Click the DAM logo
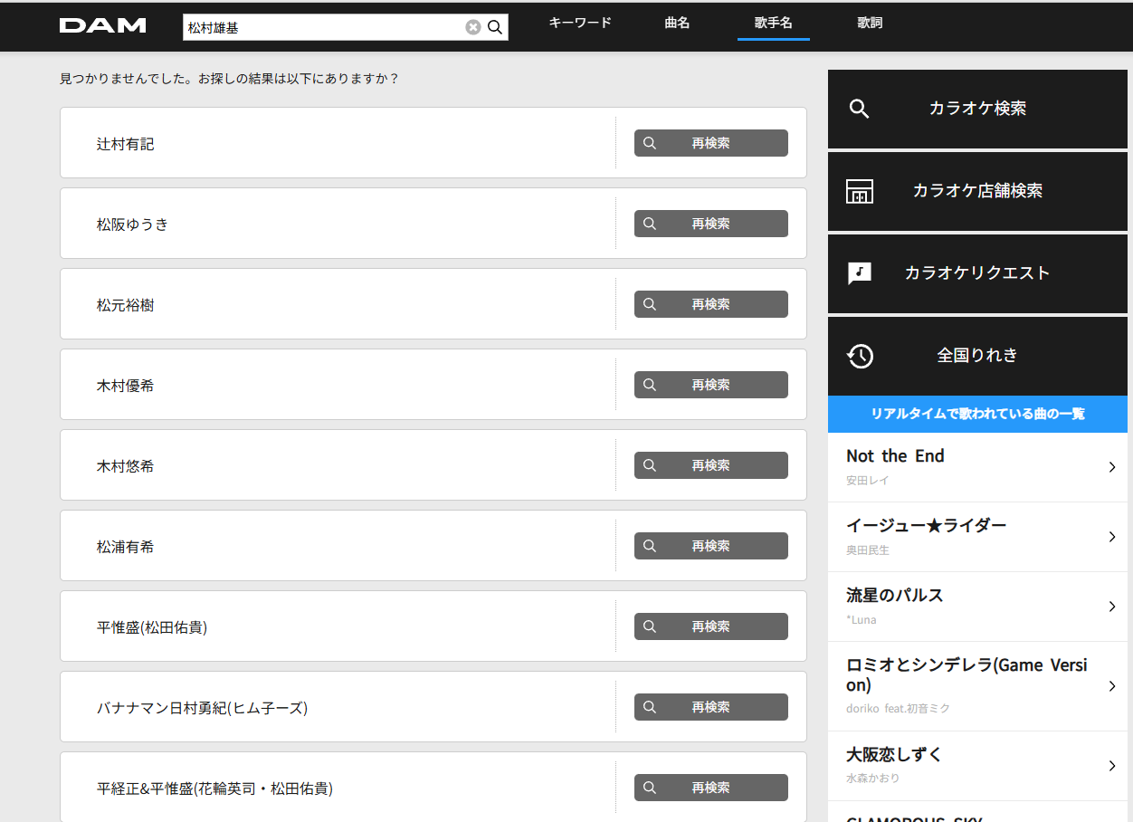This screenshot has width=1133, height=822. click(102, 25)
